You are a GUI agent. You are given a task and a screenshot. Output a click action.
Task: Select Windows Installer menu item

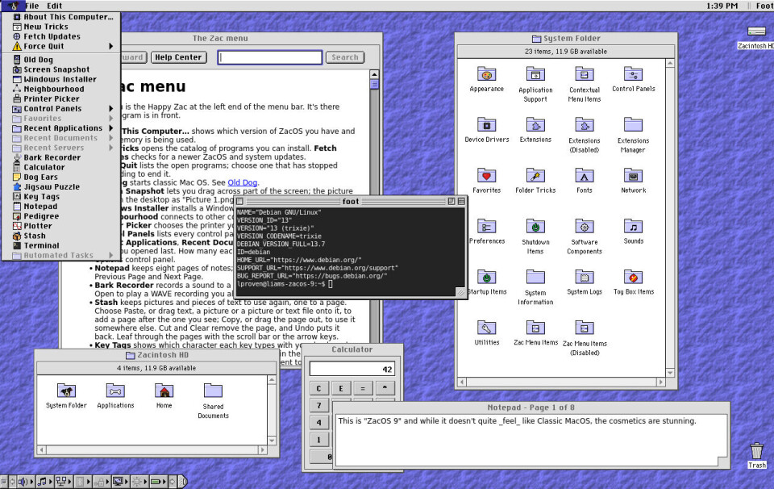pos(61,80)
